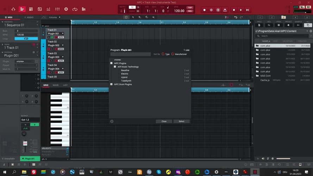Screen dimensions: 313x176
Task: Open the Volume automation dropdown
Action: coord(55,17)
